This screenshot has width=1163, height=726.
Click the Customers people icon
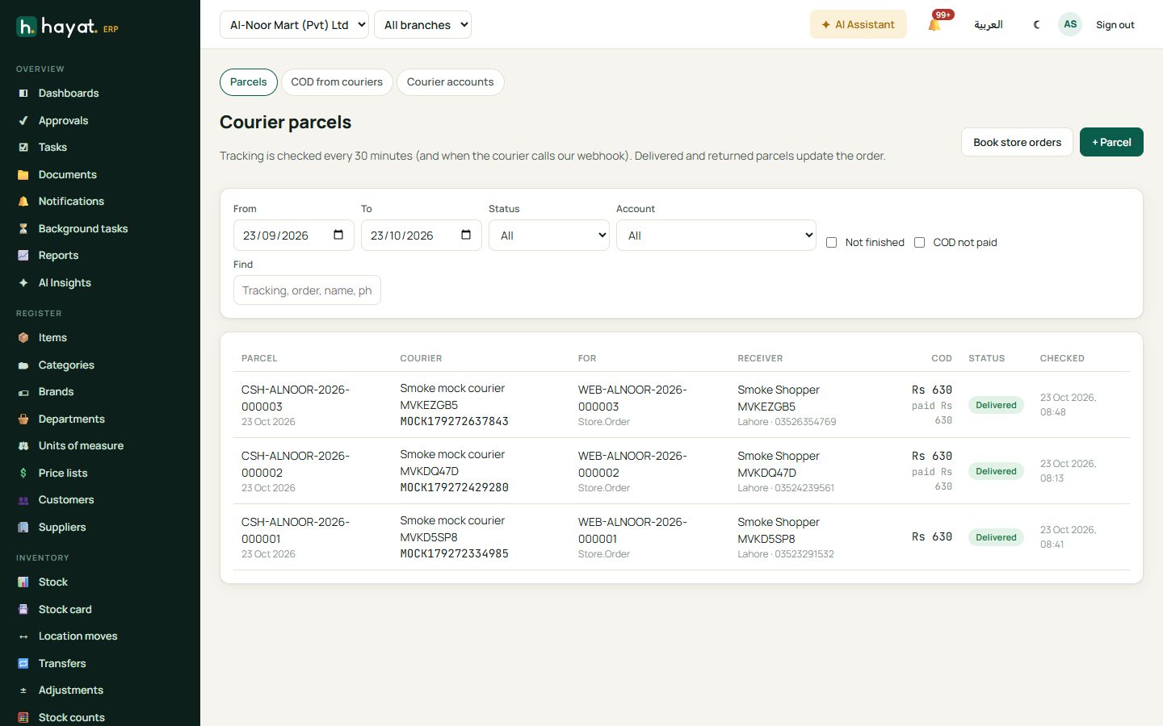[23, 500]
